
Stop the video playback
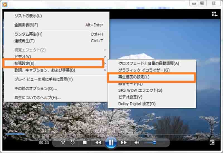click(85, 142)
